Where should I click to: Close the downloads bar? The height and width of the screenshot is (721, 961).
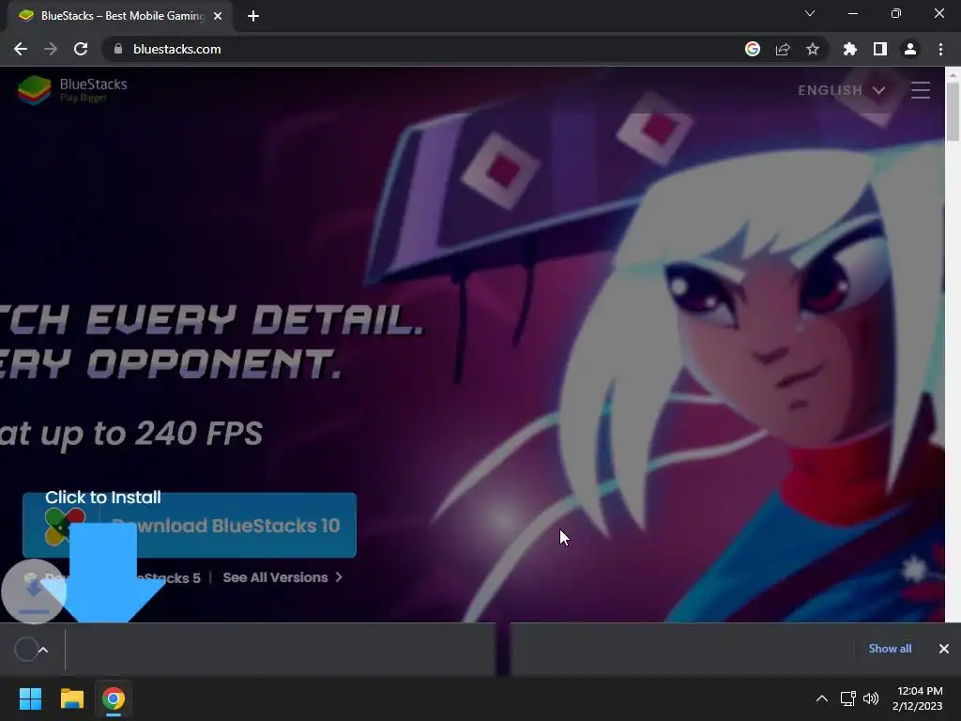[944, 649]
